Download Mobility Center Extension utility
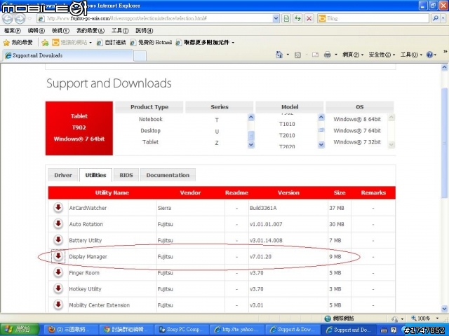The height and width of the screenshot is (336, 449). point(58,304)
